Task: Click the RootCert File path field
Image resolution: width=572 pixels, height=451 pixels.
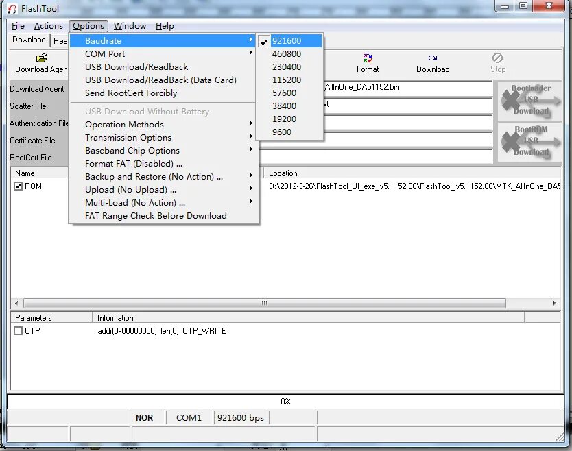Action: coord(375,157)
